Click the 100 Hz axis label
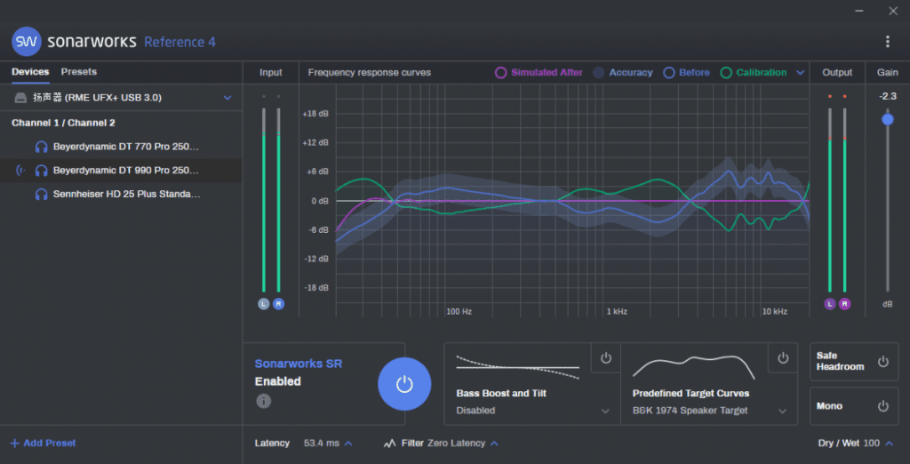 tap(459, 312)
